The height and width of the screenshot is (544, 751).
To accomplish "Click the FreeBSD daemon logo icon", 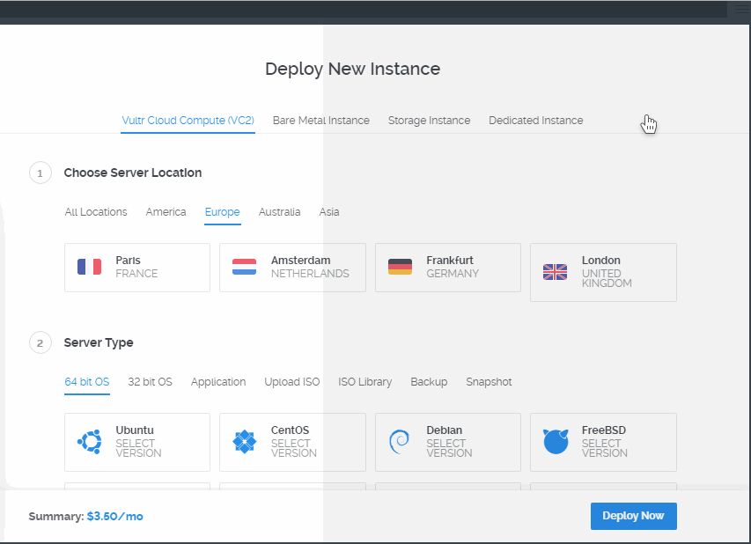I will point(556,442).
